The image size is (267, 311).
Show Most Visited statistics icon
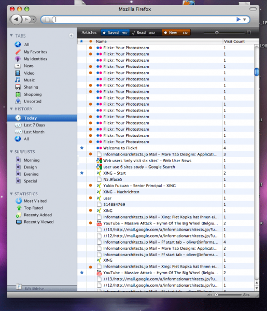19,201
